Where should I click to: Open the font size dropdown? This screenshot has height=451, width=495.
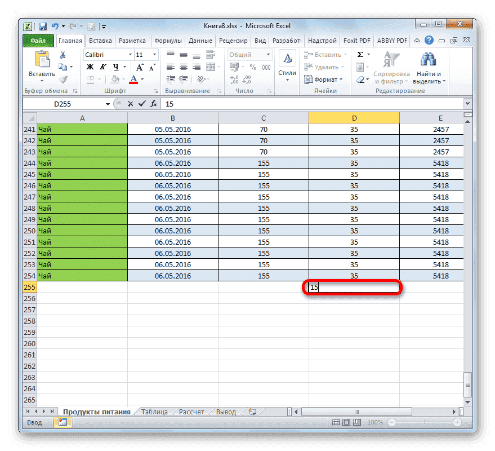tap(154, 55)
